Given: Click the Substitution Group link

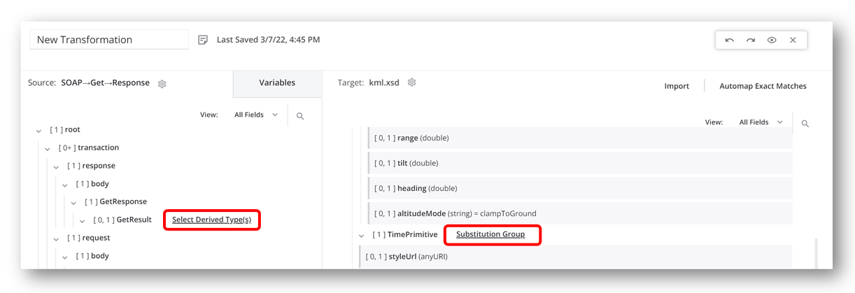Looking at the screenshot, I should (490, 234).
